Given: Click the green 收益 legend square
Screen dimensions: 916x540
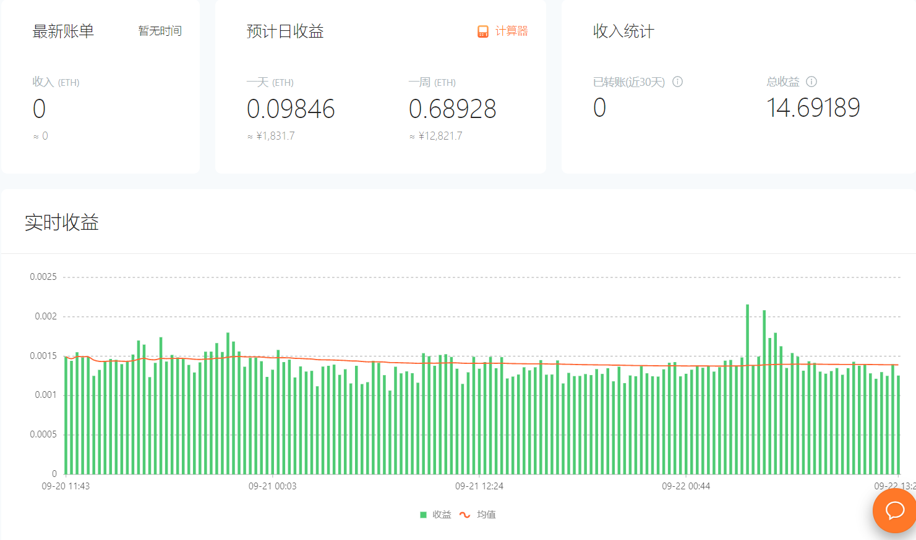Looking at the screenshot, I should [423, 515].
